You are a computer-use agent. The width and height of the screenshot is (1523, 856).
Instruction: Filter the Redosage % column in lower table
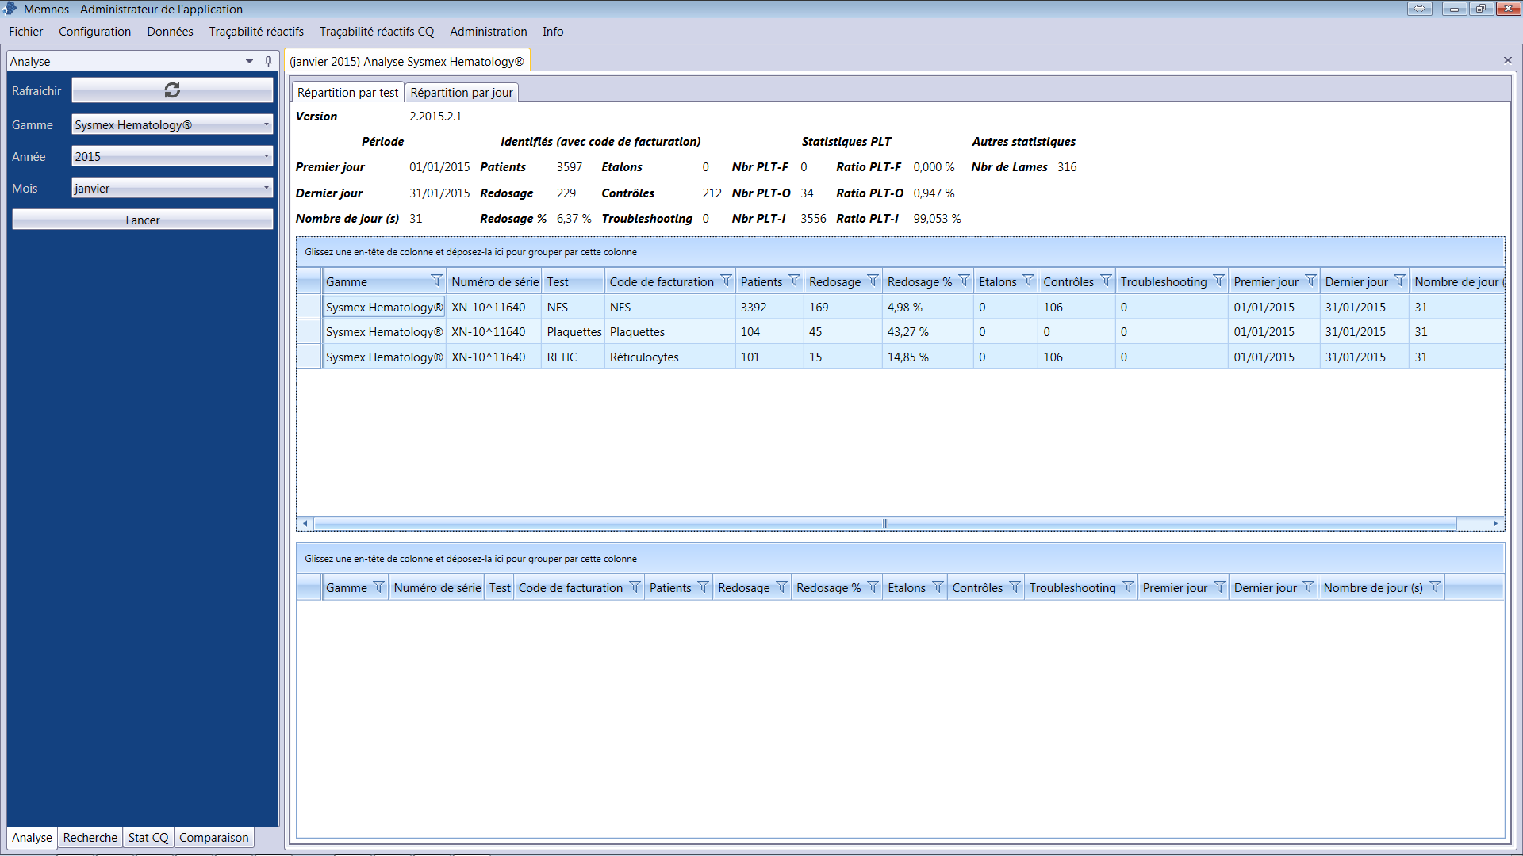pyautogui.click(x=873, y=587)
